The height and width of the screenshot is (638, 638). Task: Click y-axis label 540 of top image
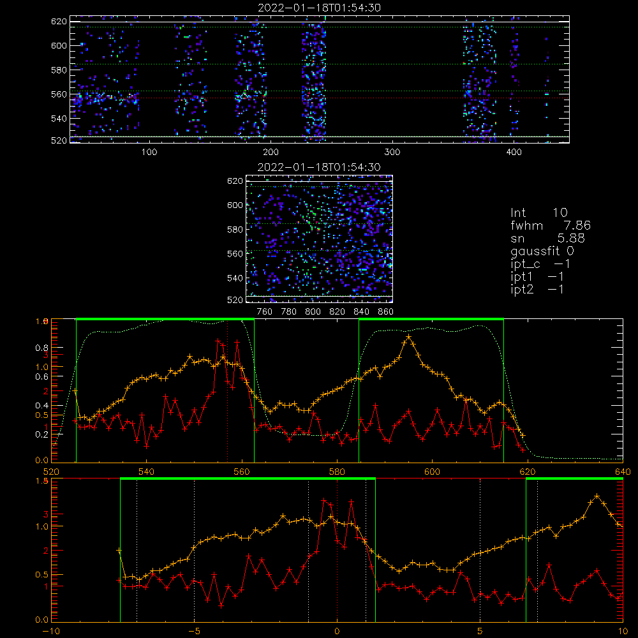point(59,119)
